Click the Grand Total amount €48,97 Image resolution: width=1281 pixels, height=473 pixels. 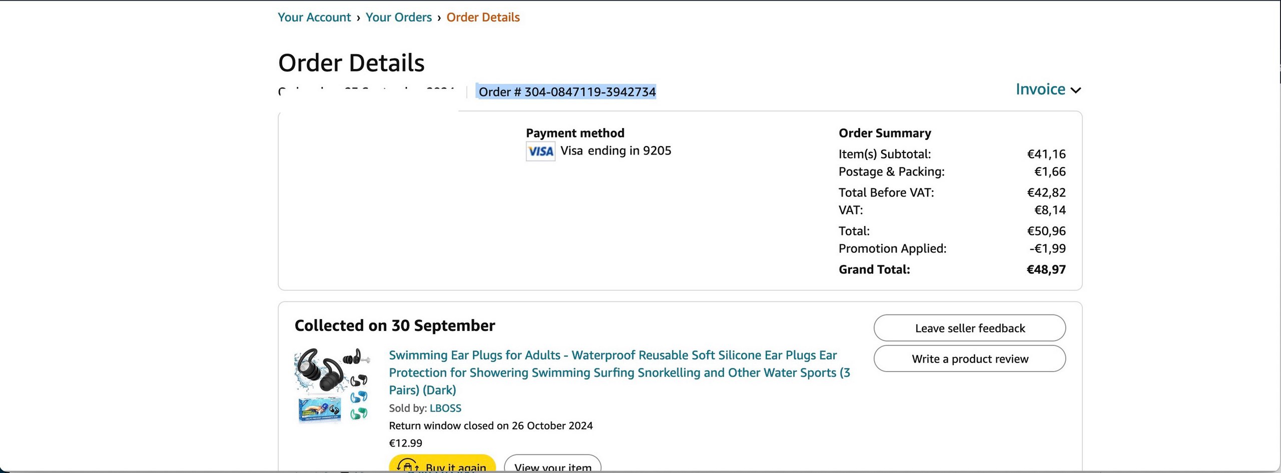[x=1046, y=269]
